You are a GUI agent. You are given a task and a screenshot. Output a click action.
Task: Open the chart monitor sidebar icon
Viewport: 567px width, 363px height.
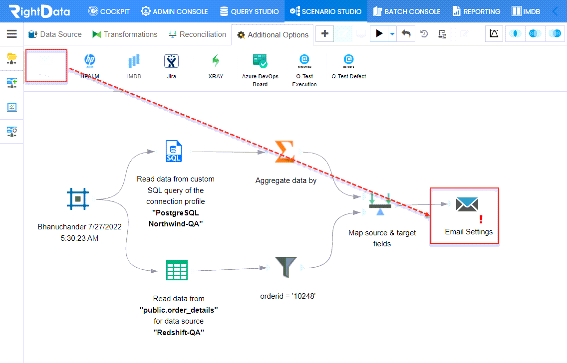pos(12,107)
